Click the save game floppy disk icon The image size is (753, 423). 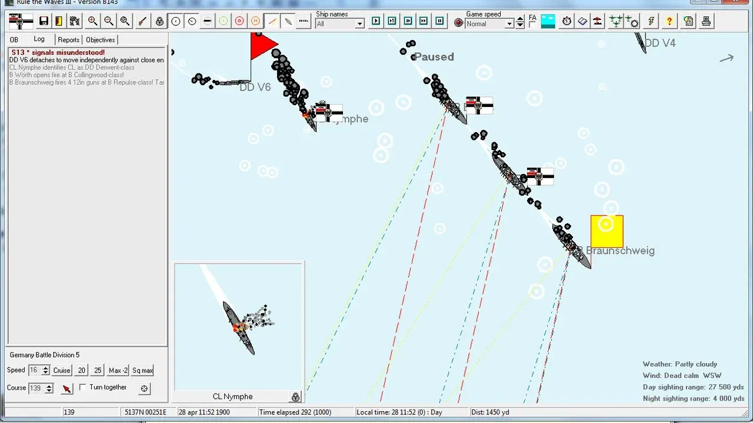[x=44, y=21]
